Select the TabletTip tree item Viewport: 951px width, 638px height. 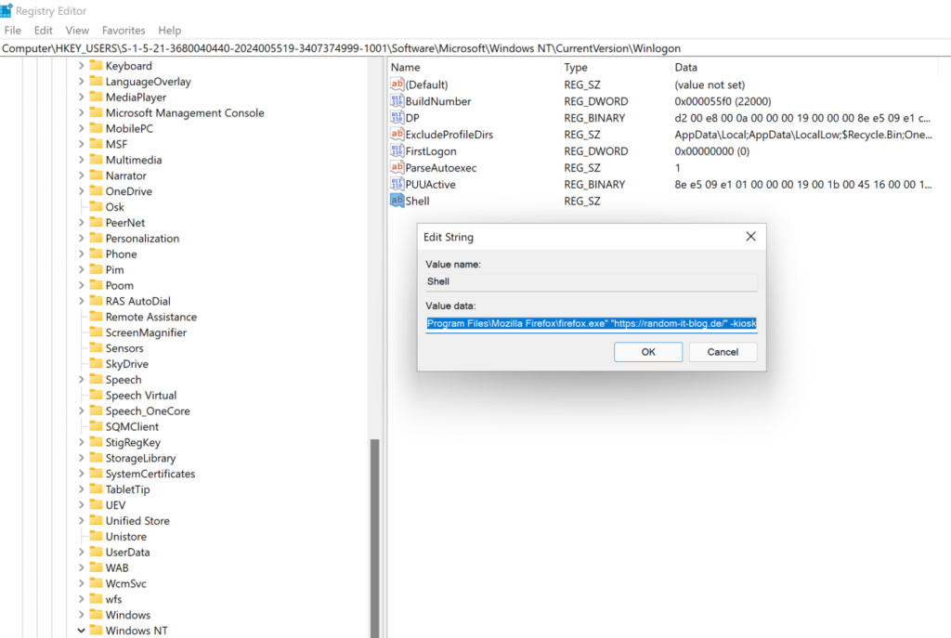(x=127, y=489)
